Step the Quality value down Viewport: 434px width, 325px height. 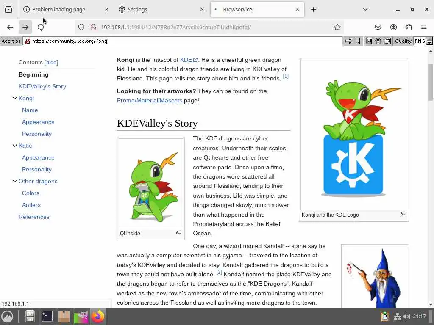(429, 43)
